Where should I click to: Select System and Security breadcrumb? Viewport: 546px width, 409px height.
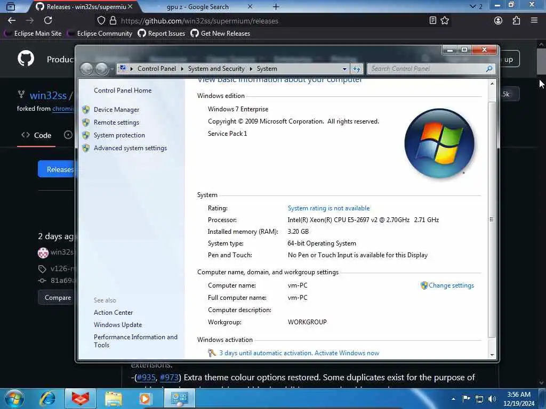pyautogui.click(x=216, y=69)
